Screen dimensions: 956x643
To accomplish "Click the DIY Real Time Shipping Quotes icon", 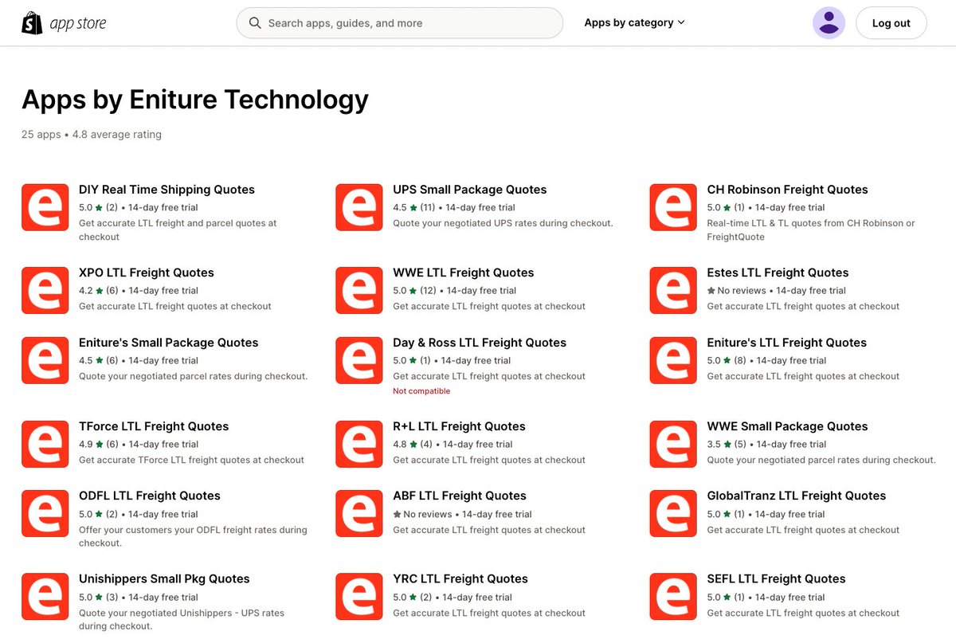I will 45,208.
